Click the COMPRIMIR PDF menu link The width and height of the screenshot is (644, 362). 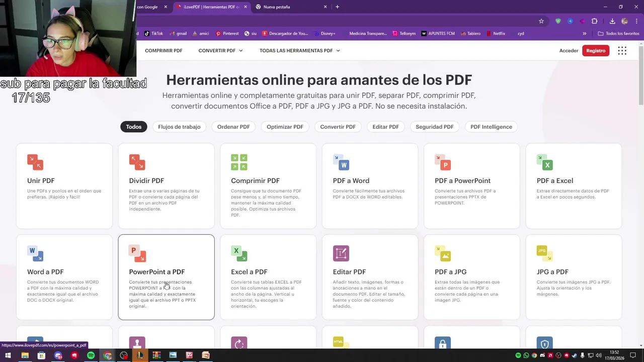(164, 51)
